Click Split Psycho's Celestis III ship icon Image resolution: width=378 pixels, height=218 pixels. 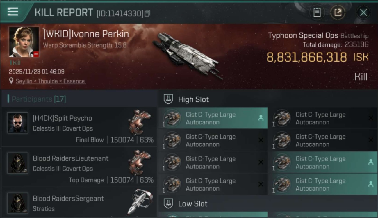point(140,122)
